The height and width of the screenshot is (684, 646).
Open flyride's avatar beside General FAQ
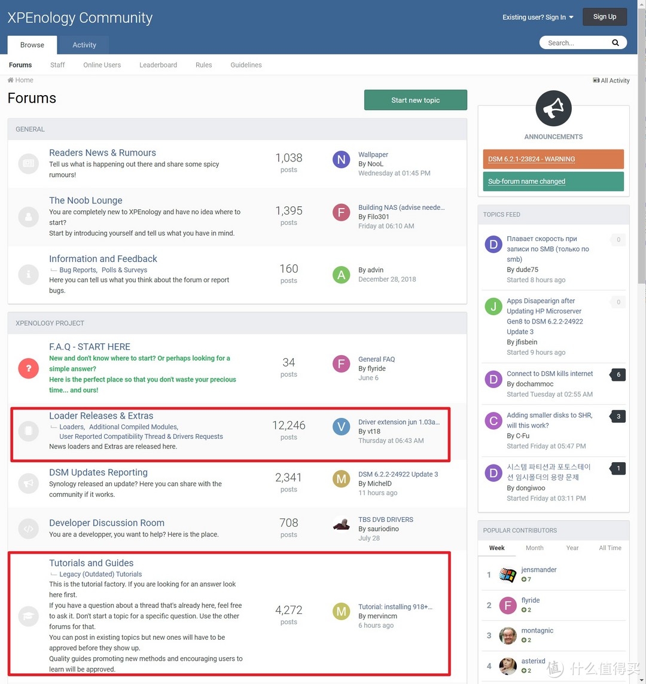click(x=342, y=364)
